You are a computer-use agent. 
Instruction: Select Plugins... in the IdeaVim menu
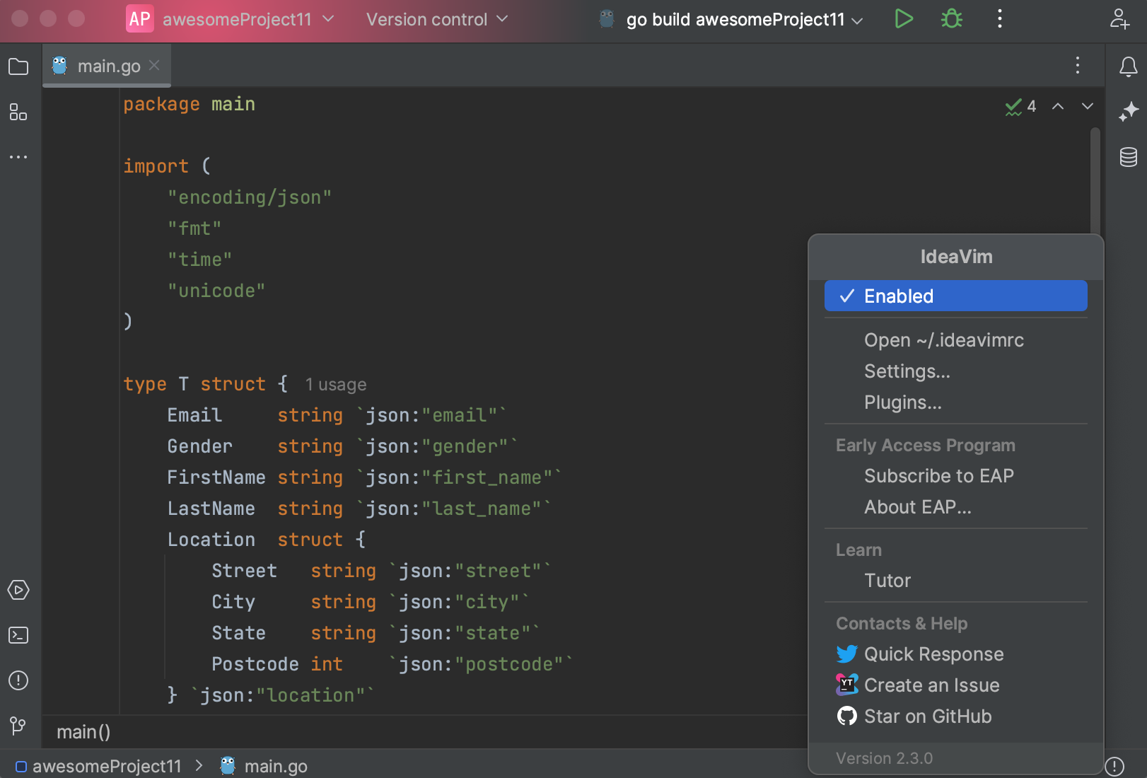click(903, 402)
